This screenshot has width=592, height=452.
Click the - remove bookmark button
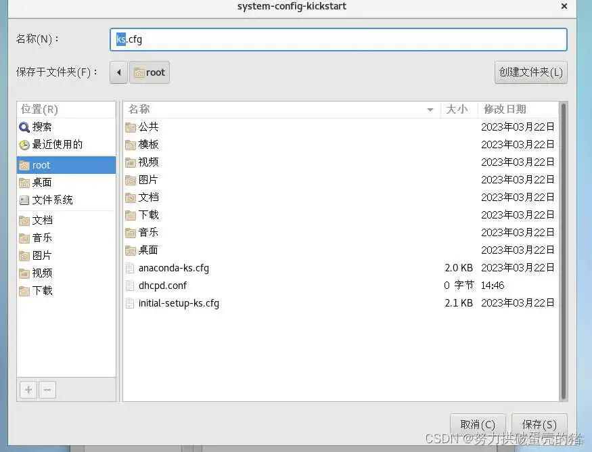click(47, 390)
